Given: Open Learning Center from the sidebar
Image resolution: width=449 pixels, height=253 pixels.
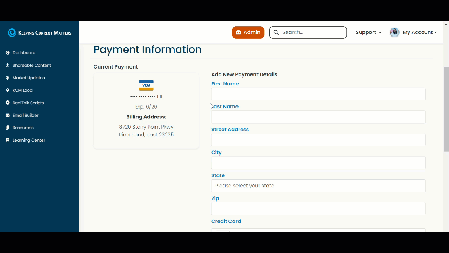Looking at the screenshot, I should click(7, 140).
